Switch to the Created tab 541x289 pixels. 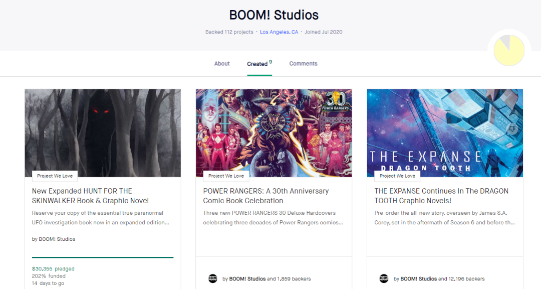(x=257, y=64)
